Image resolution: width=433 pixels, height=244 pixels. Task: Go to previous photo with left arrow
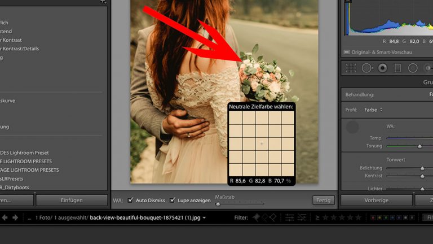click(x=6, y=217)
